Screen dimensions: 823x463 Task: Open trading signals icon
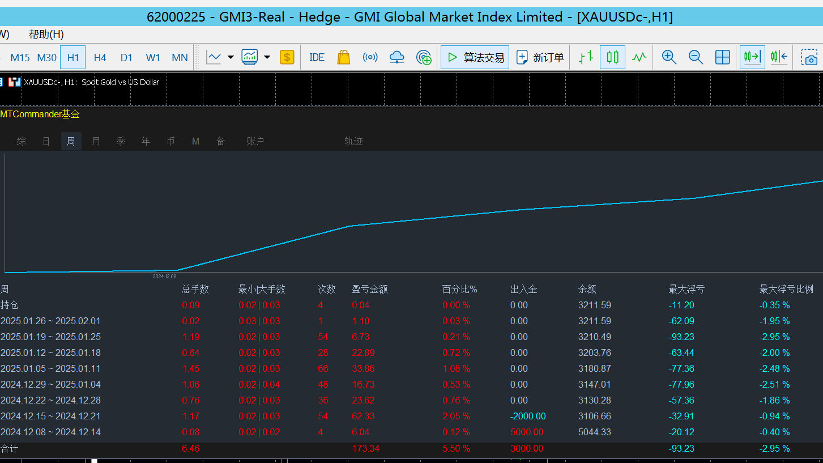(370, 57)
